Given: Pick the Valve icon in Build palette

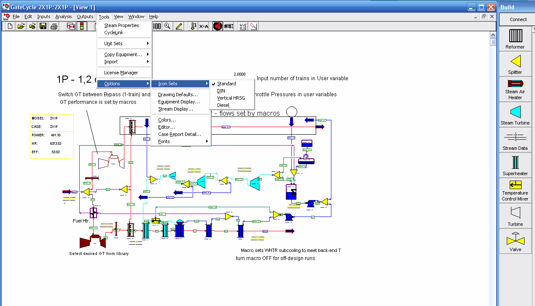Looking at the screenshot, I should [515, 241].
